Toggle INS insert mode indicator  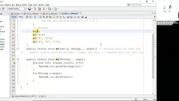(155, 99)
